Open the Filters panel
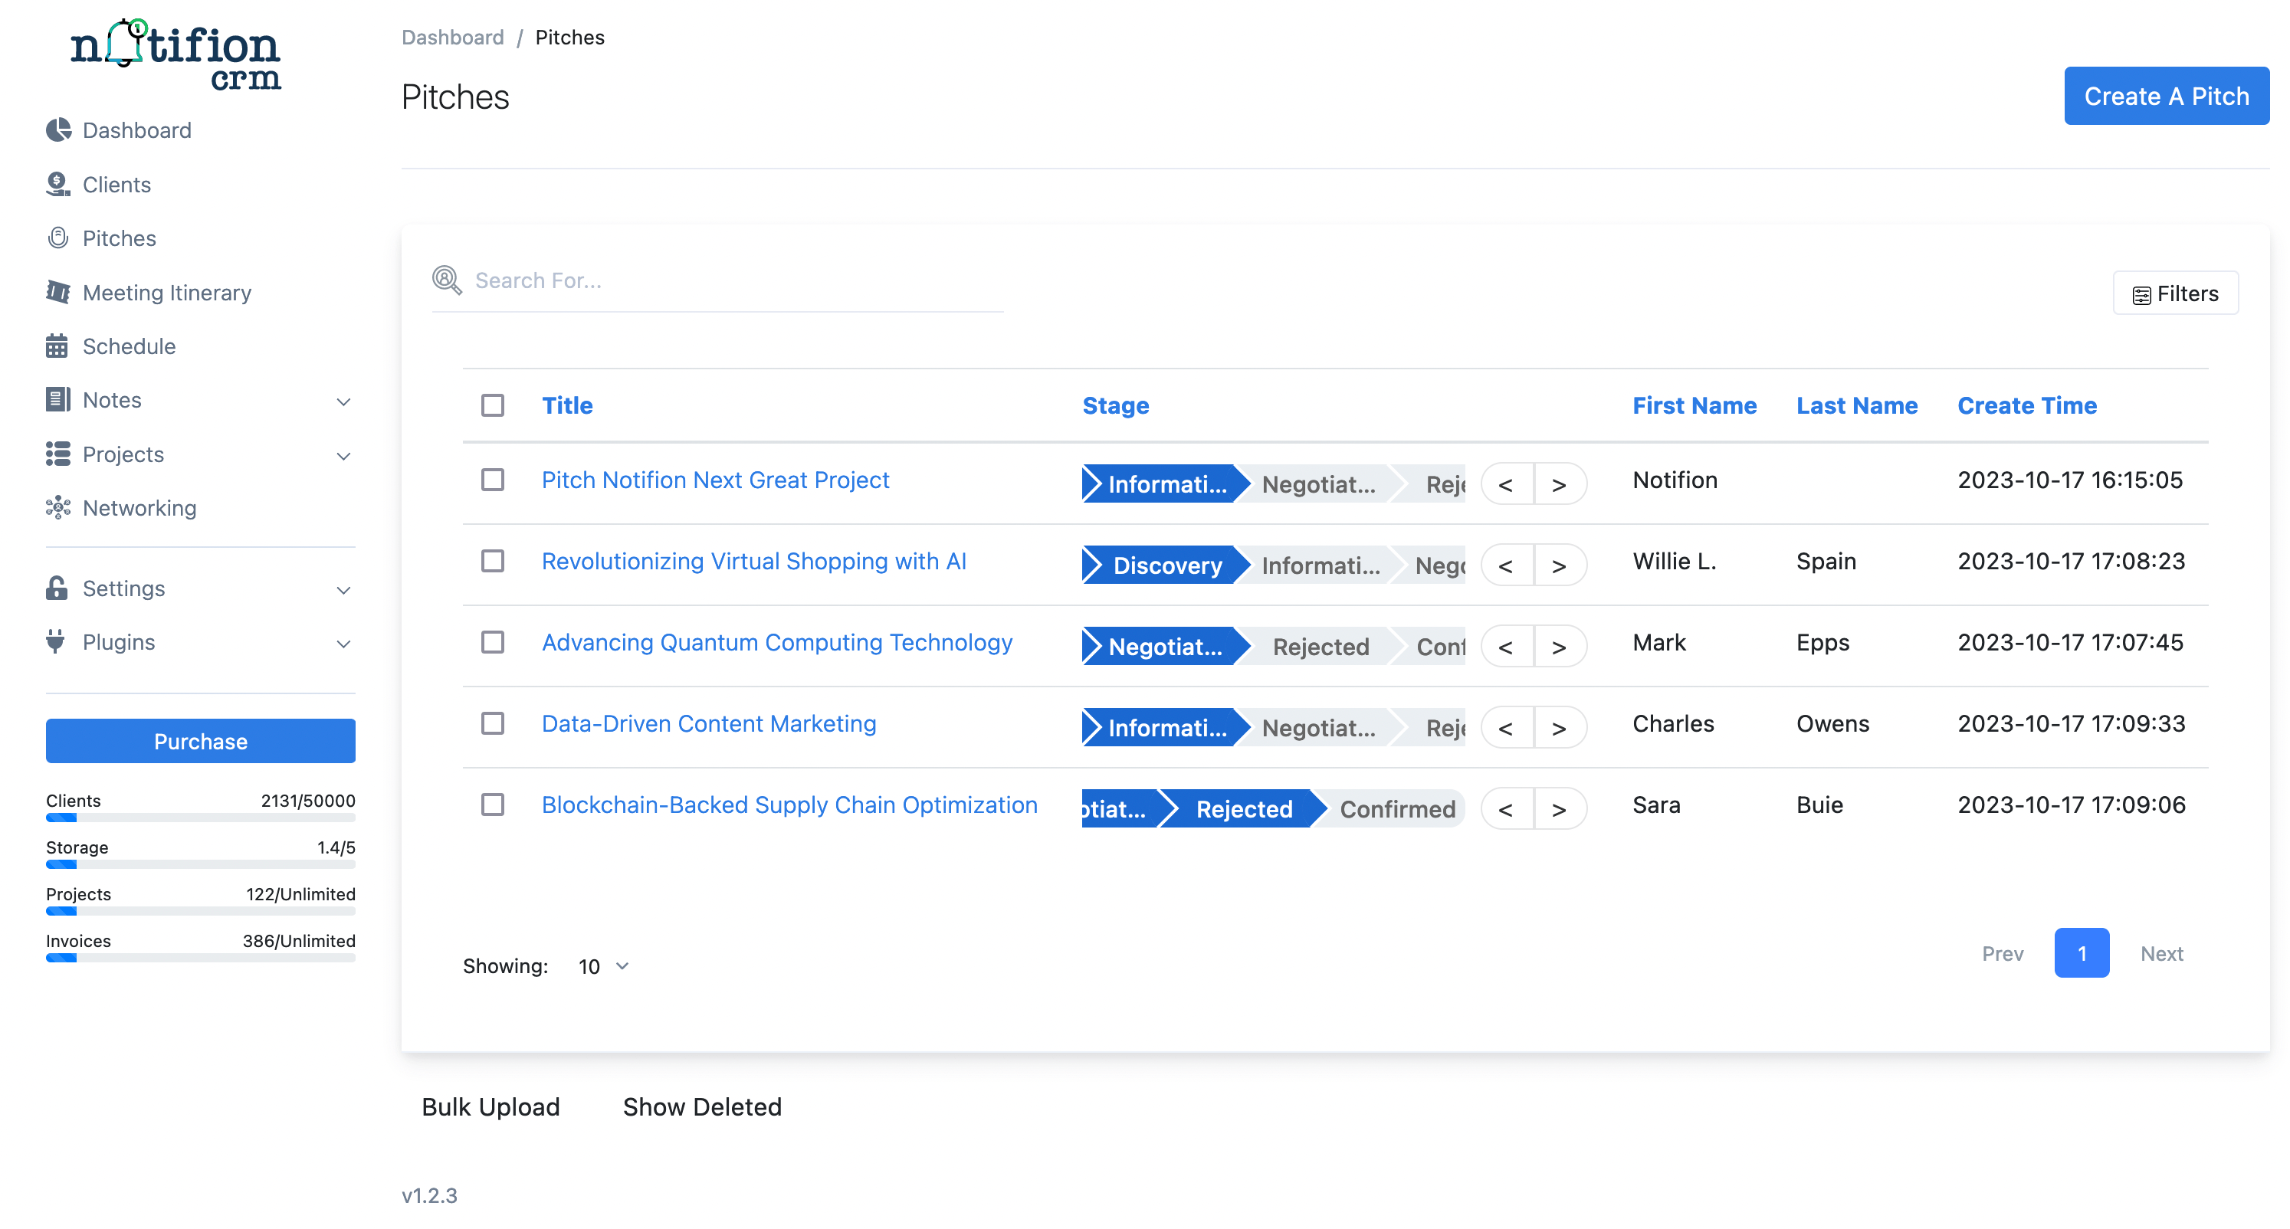Image resolution: width=2290 pixels, height=1229 pixels. tap(2175, 293)
